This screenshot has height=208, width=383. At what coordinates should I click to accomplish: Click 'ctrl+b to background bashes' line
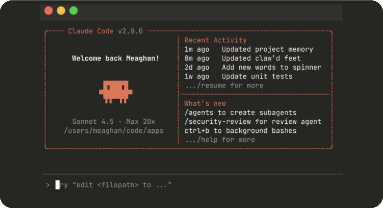point(240,131)
